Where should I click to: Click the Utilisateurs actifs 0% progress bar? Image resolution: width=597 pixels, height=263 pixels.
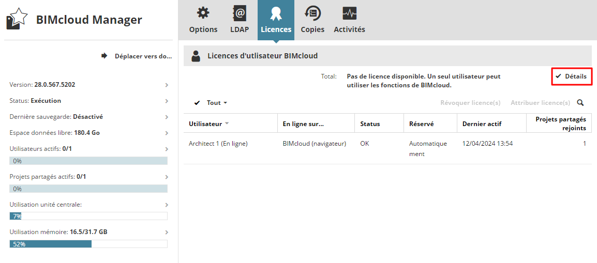coord(88,161)
